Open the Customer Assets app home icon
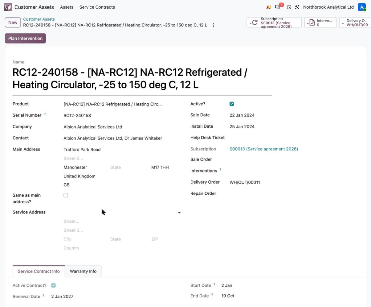 [x=8, y=7]
